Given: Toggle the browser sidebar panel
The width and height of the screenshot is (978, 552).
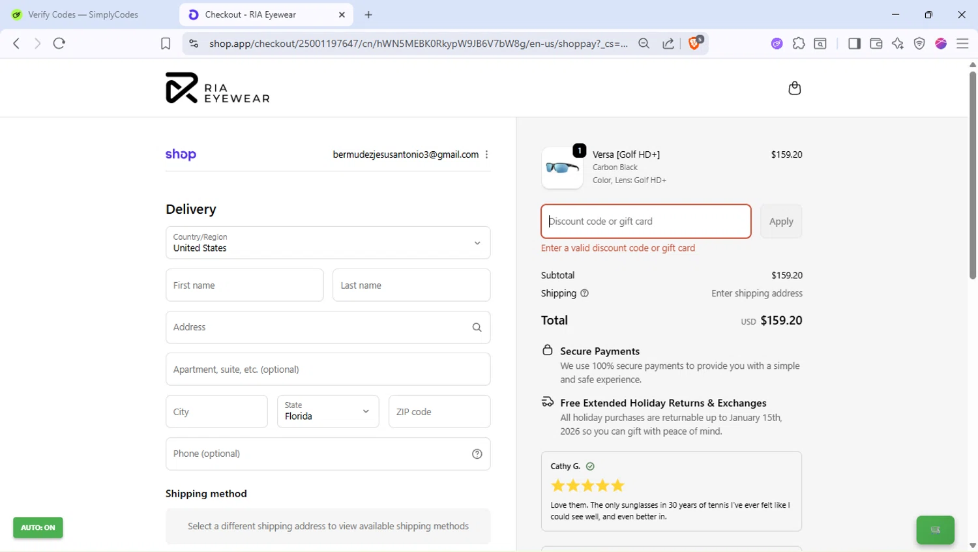Looking at the screenshot, I should [x=854, y=44].
